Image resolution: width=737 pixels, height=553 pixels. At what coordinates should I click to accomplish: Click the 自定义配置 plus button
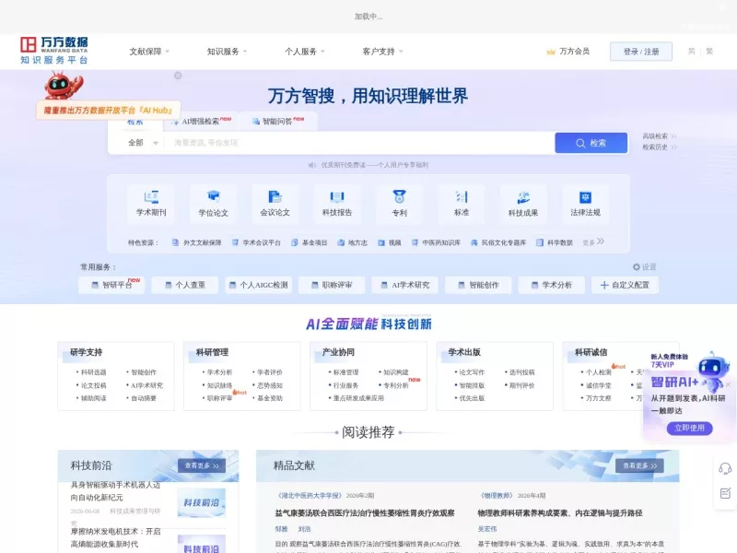(625, 285)
